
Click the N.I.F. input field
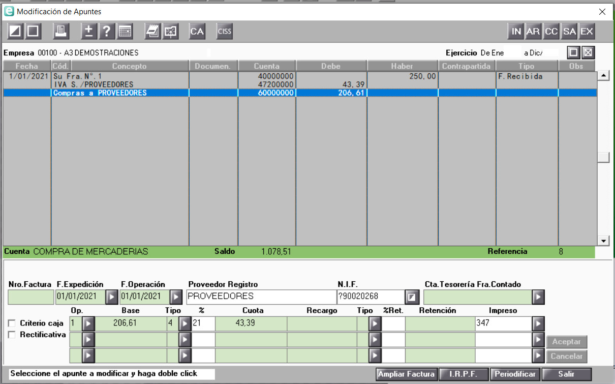(371, 297)
